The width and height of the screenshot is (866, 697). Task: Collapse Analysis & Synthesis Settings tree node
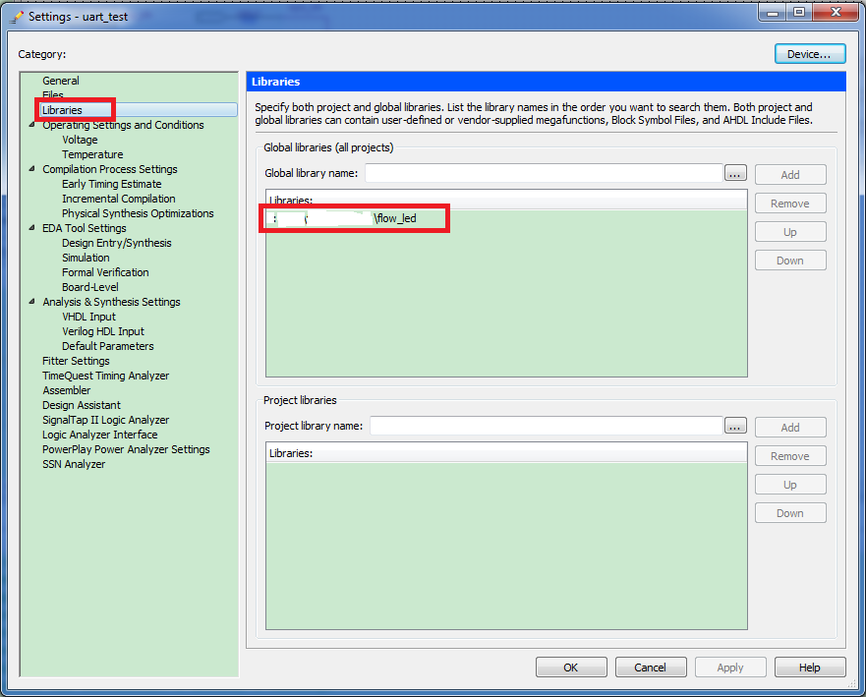pos(32,302)
